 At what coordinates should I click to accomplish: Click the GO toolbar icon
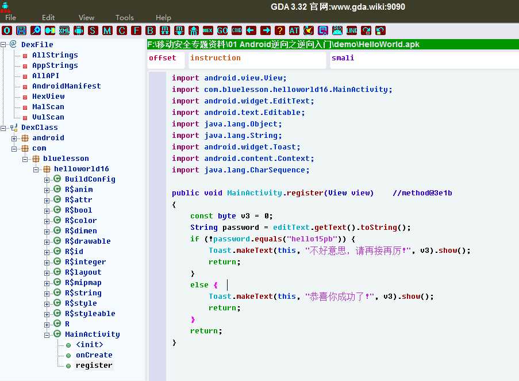click(x=222, y=31)
